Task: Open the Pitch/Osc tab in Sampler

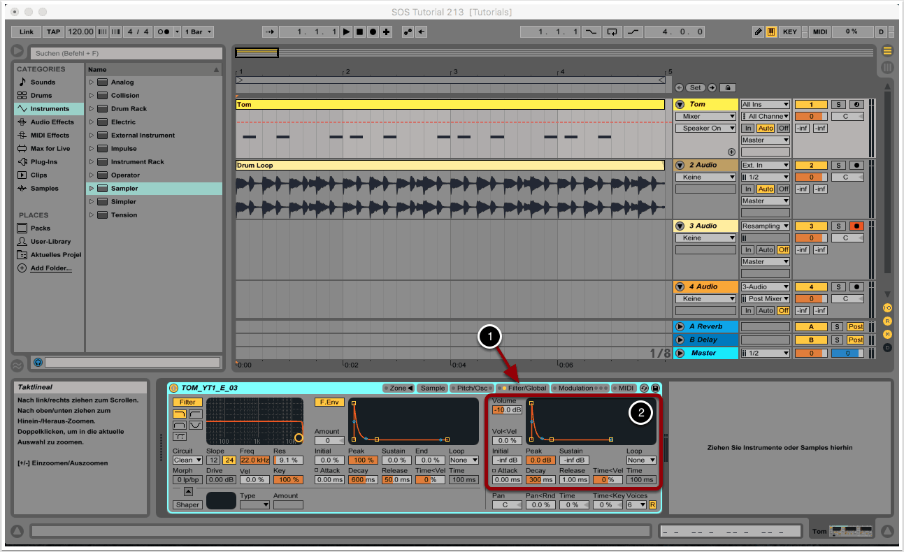Action: [x=472, y=388]
